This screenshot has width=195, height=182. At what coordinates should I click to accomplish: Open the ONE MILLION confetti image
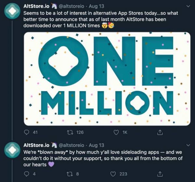(107, 79)
